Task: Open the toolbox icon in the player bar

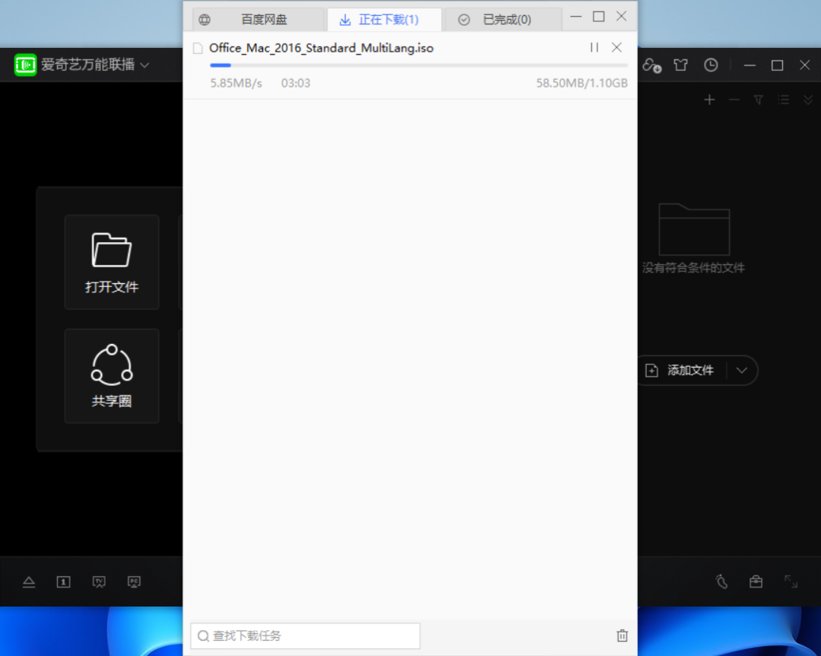Action: pos(756,581)
